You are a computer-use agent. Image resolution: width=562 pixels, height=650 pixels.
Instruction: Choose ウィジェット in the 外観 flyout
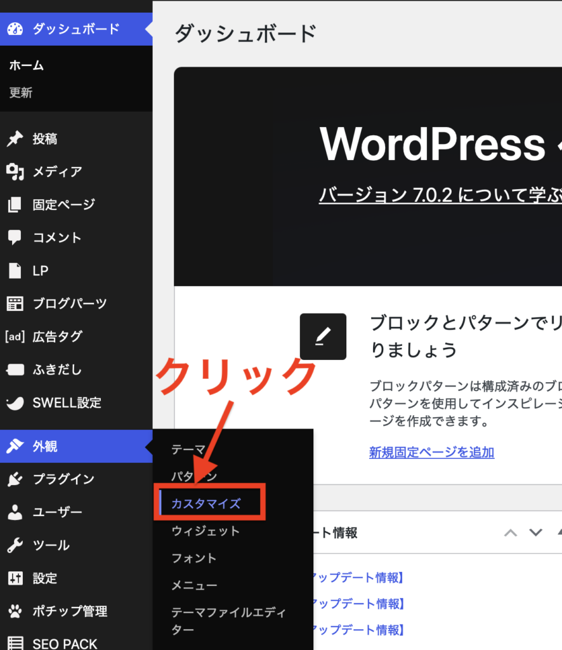point(206,531)
